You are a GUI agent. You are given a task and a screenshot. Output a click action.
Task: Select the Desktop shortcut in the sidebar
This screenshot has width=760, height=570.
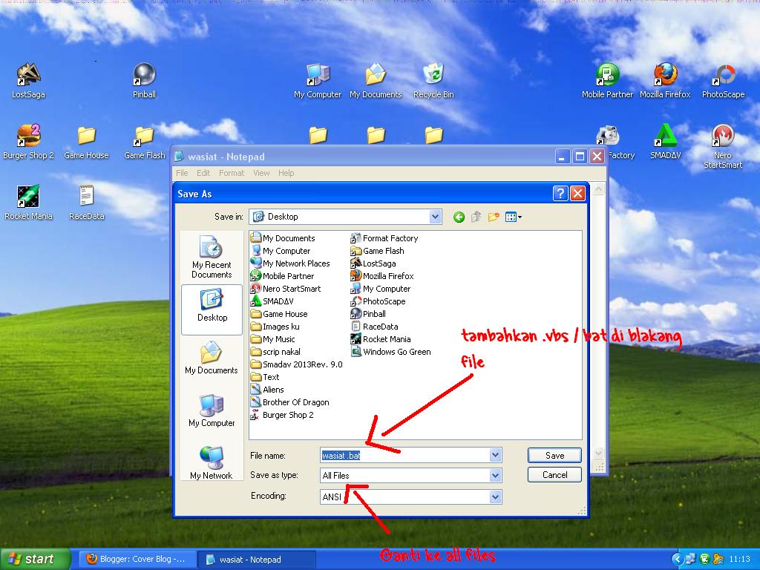[x=212, y=309]
